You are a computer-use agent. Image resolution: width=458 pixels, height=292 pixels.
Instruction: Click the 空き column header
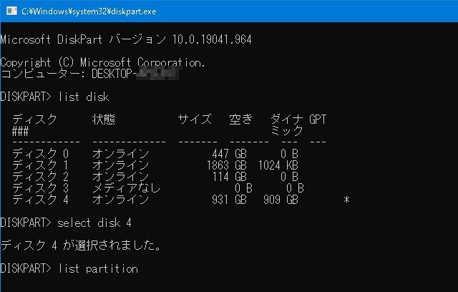point(240,120)
